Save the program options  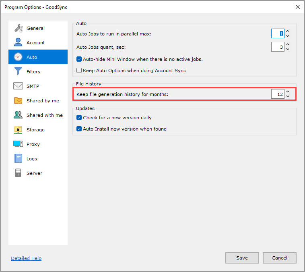pos(242,258)
